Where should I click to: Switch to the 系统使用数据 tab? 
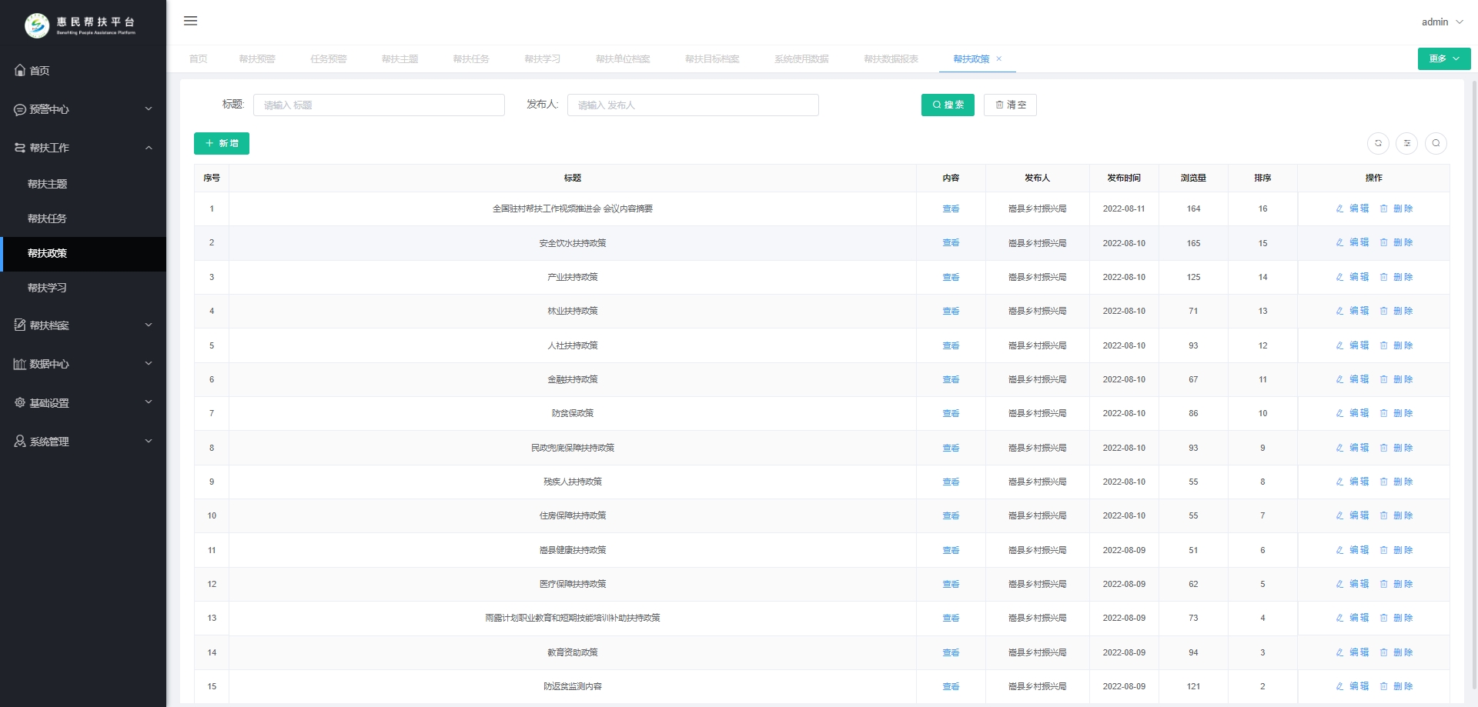click(x=801, y=58)
